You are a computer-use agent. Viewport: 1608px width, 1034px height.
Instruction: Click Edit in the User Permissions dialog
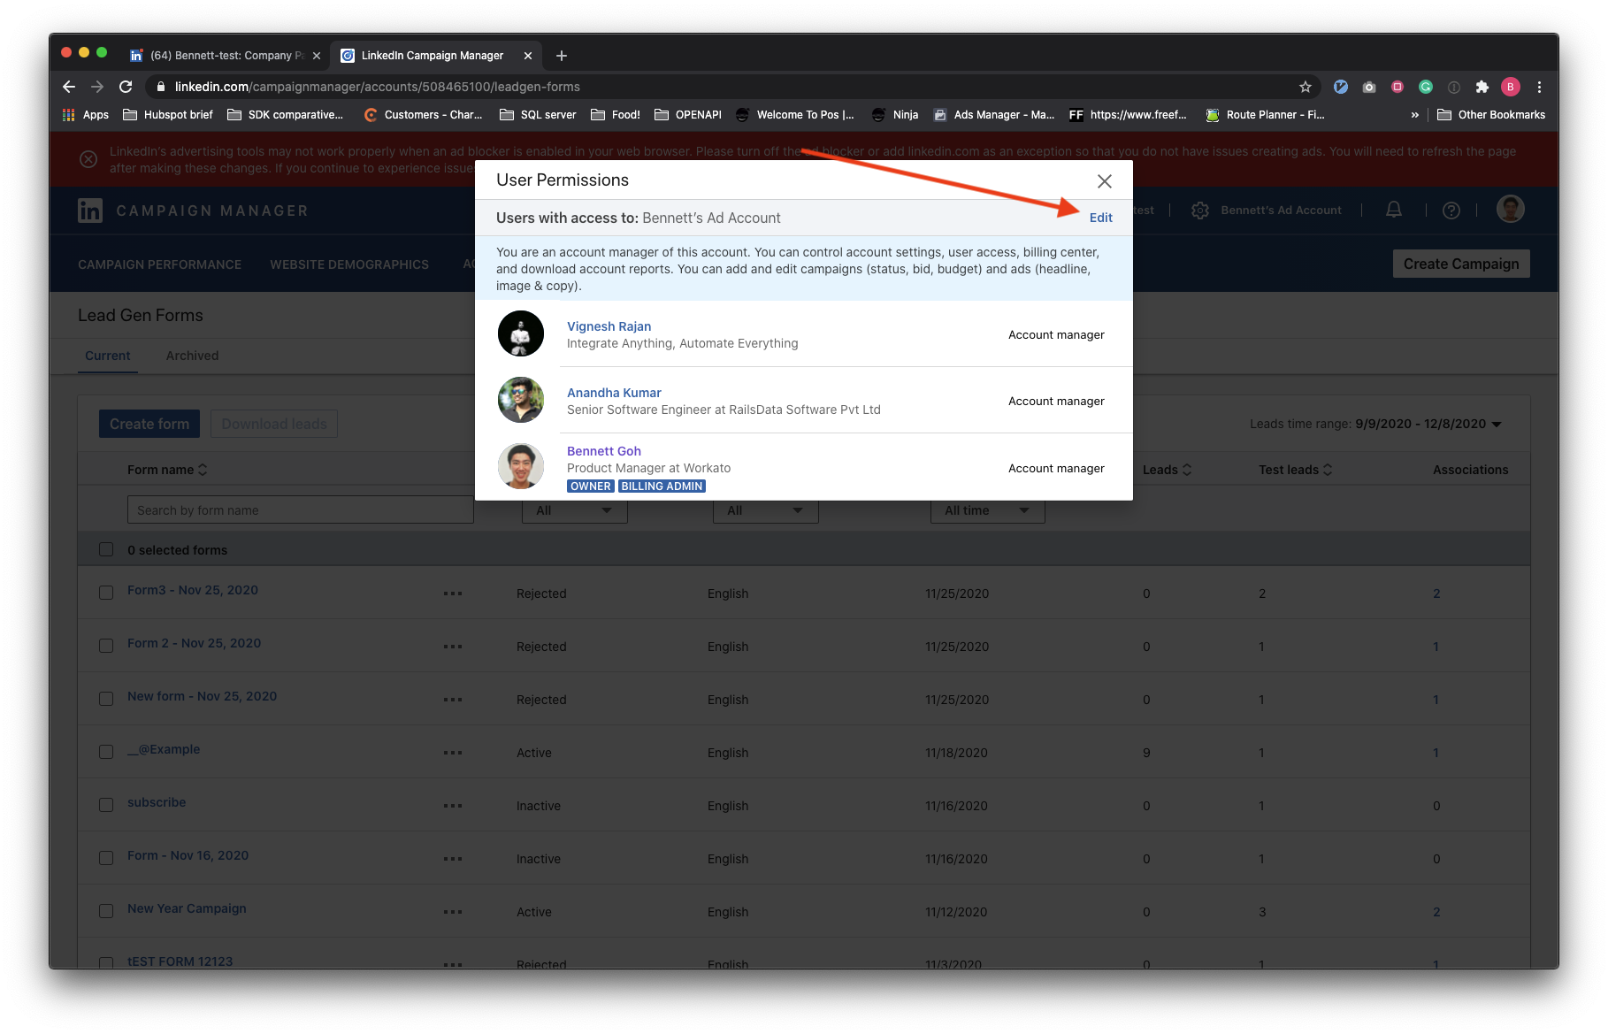pyautogui.click(x=1100, y=218)
